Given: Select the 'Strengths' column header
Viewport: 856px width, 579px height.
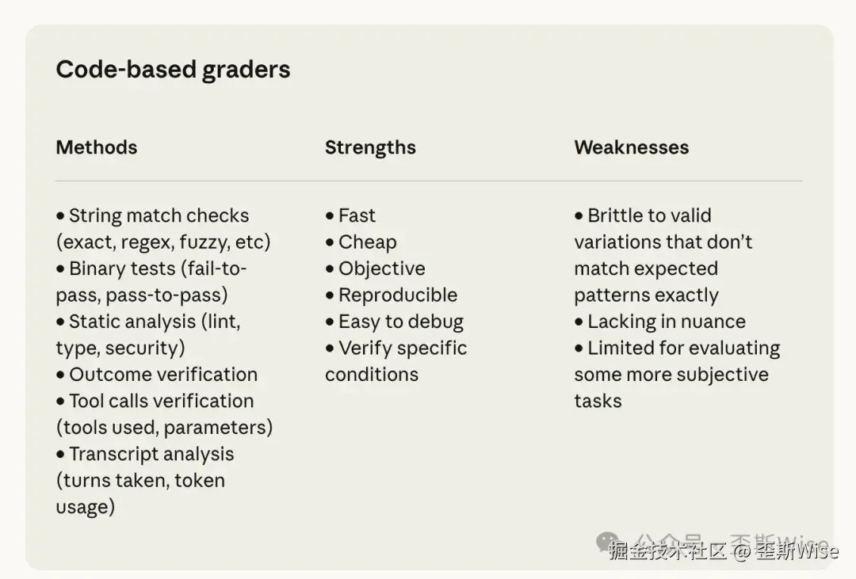Looking at the screenshot, I should (370, 147).
